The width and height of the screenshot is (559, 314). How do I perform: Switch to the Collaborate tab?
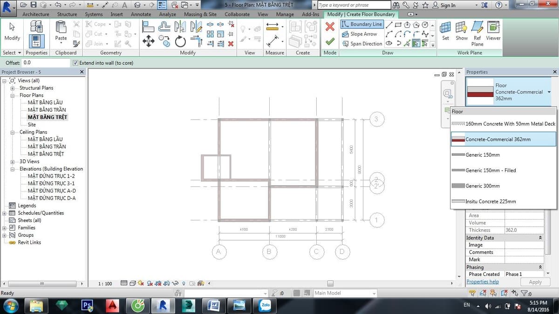pos(237,14)
